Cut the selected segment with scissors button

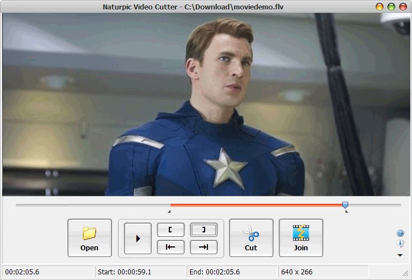251,238
